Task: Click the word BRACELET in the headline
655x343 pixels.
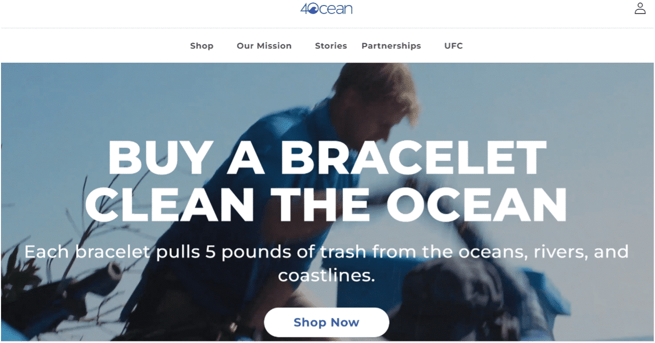Action: point(413,157)
